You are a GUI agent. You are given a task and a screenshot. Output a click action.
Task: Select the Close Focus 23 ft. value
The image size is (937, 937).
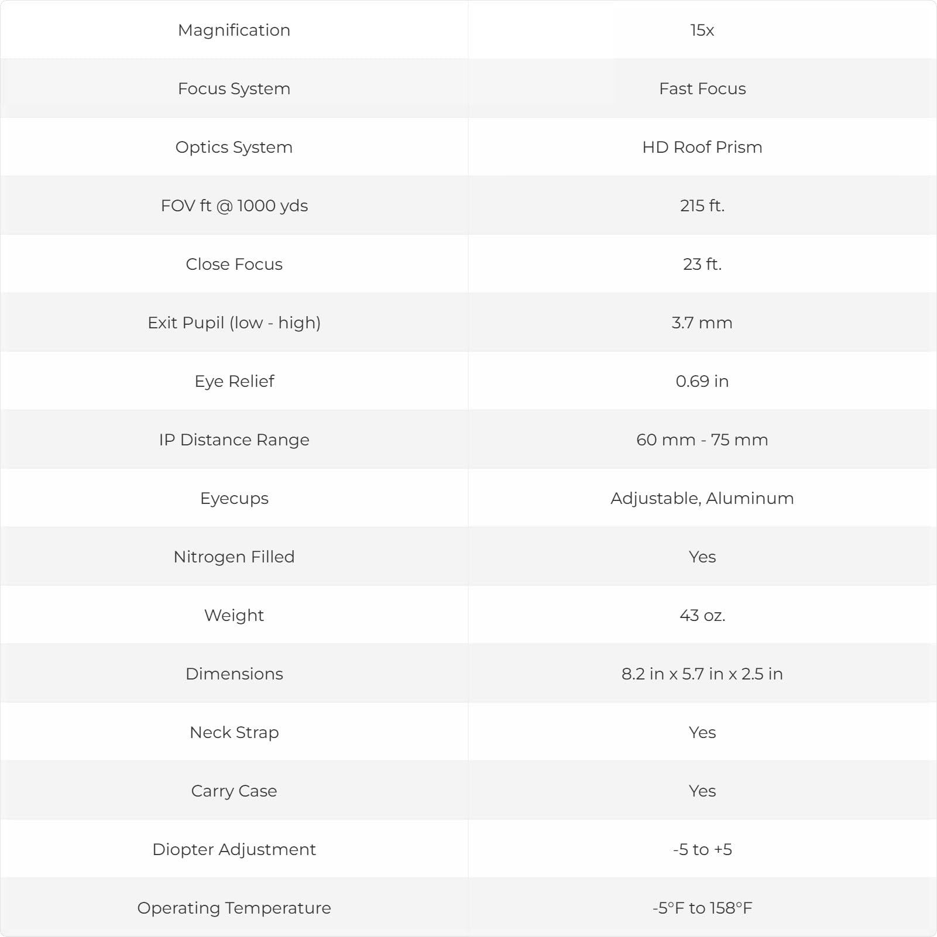702,264
